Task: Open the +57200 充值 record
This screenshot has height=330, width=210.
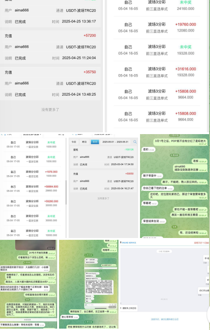Action: [50, 47]
